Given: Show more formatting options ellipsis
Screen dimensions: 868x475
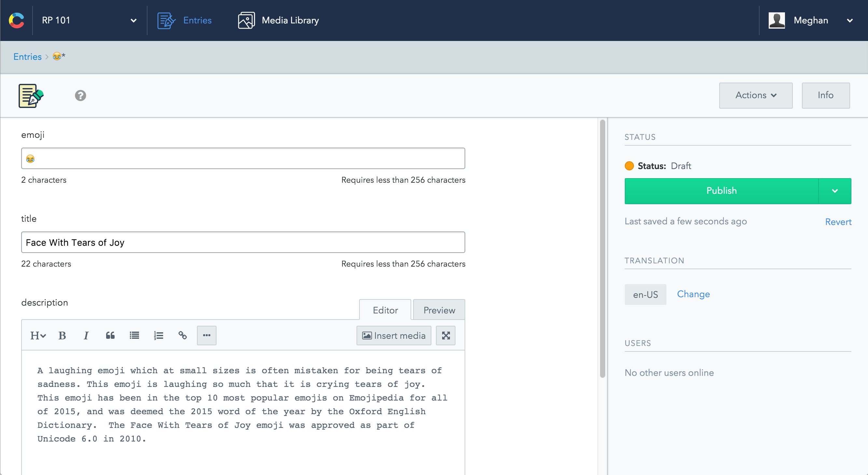Looking at the screenshot, I should coord(206,336).
